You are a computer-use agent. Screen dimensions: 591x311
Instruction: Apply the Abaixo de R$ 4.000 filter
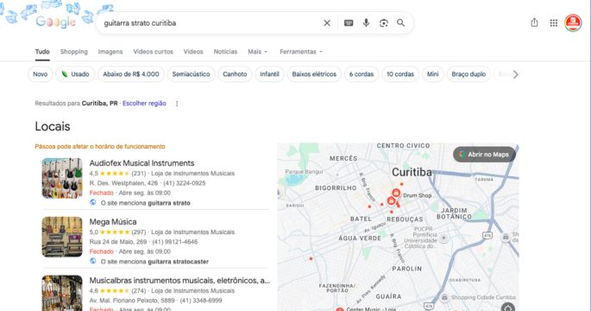(x=131, y=74)
